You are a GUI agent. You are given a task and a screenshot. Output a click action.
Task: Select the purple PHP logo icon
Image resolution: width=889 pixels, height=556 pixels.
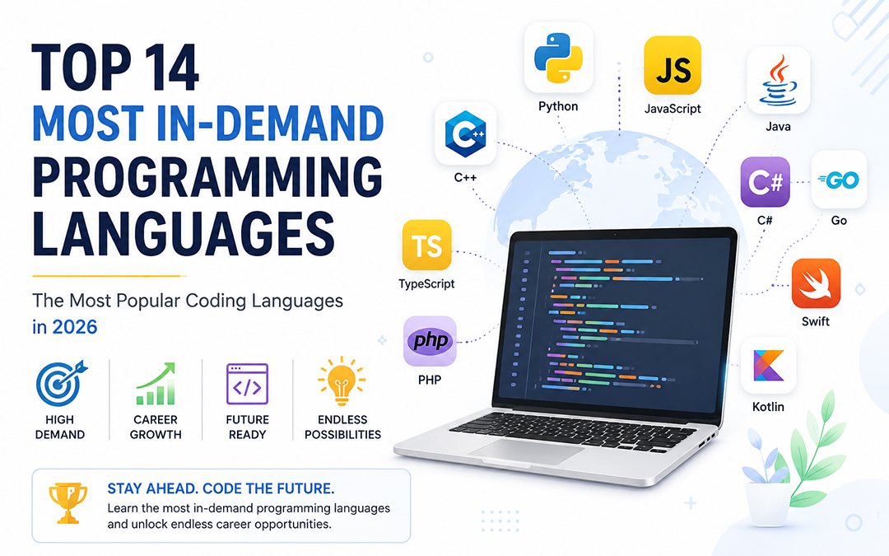(x=430, y=341)
